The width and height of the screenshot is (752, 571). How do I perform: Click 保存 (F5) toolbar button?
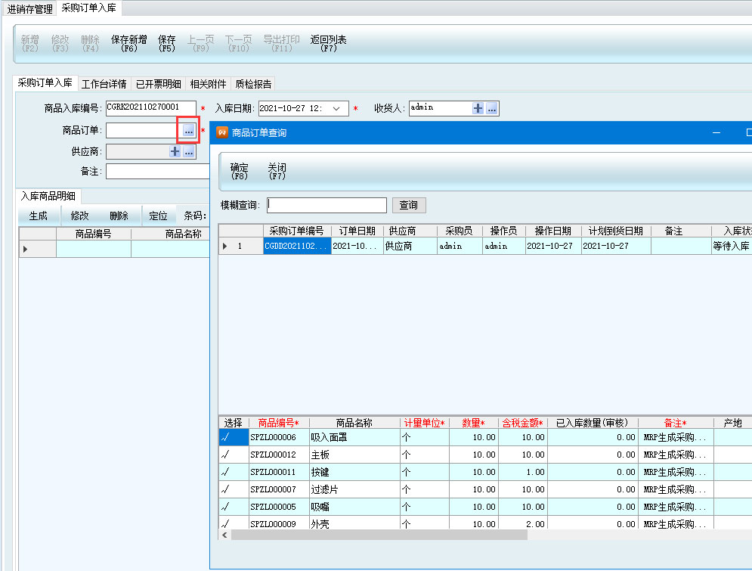point(167,43)
